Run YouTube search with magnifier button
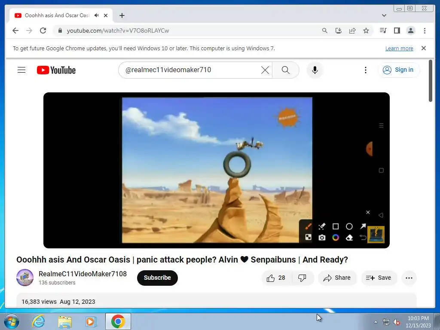The image size is (440, 330). tap(285, 70)
